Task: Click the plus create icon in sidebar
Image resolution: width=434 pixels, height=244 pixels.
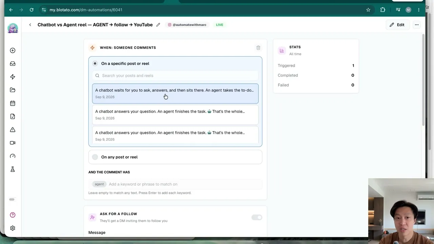Action: (x=13, y=50)
